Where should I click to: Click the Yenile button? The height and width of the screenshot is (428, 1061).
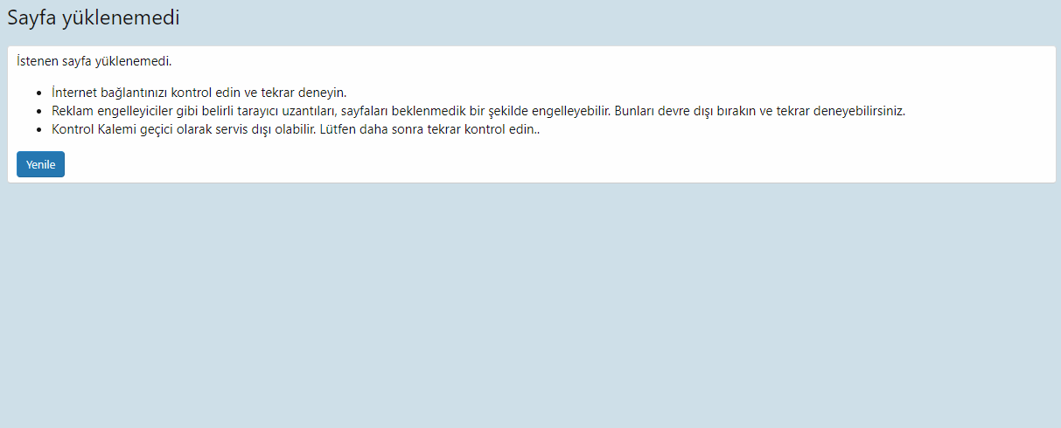[40, 164]
